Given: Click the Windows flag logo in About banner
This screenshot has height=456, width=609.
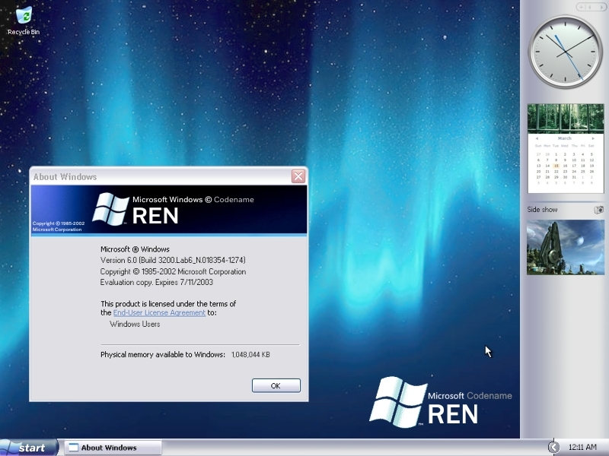Looking at the screenshot, I should click(111, 208).
